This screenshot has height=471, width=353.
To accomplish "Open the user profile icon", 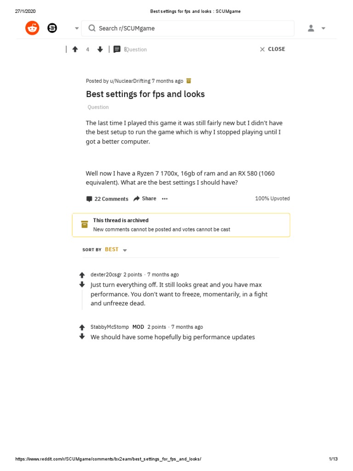I will [311, 29].
